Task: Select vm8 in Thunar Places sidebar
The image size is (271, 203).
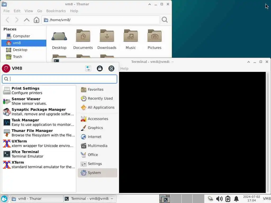Action: click(24, 43)
